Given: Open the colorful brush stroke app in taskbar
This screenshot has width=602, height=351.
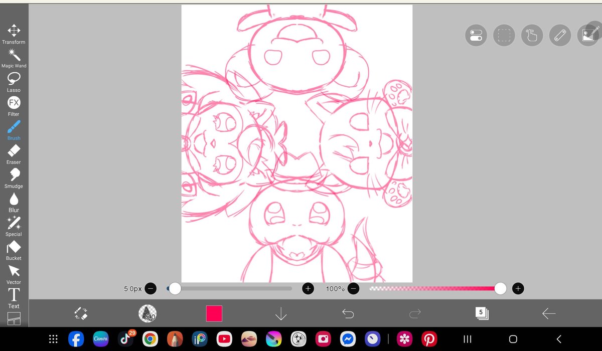Looking at the screenshot, I should (x=274, y=339).
